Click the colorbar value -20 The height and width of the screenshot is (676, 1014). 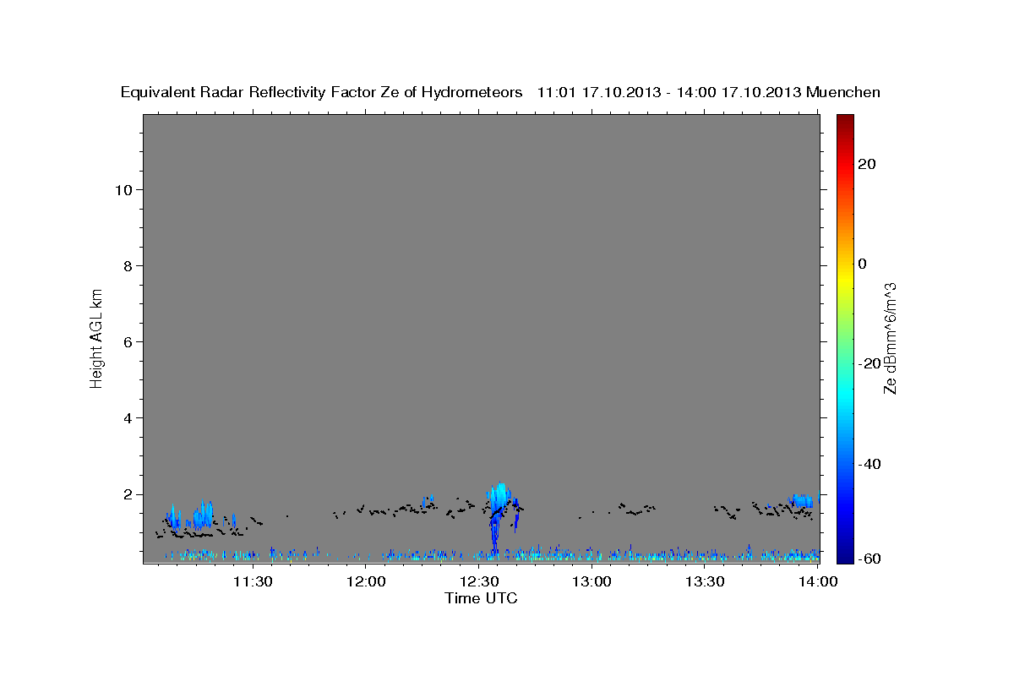pyautogui.click(x=869, y=363)
